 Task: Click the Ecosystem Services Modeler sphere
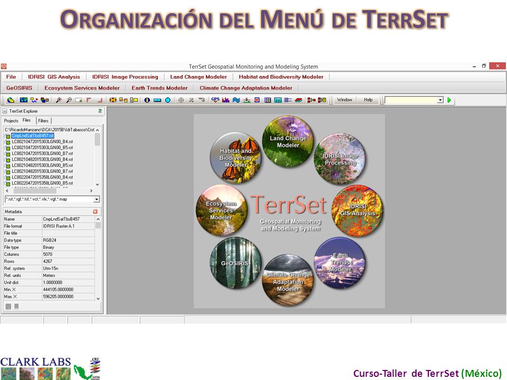222,211
